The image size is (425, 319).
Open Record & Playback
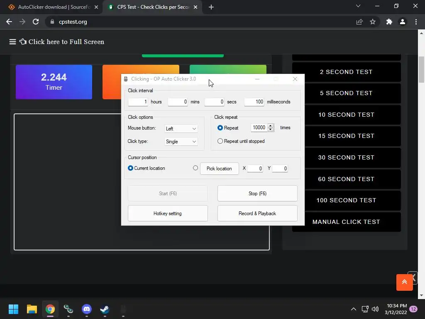click(x=257, y=213)
